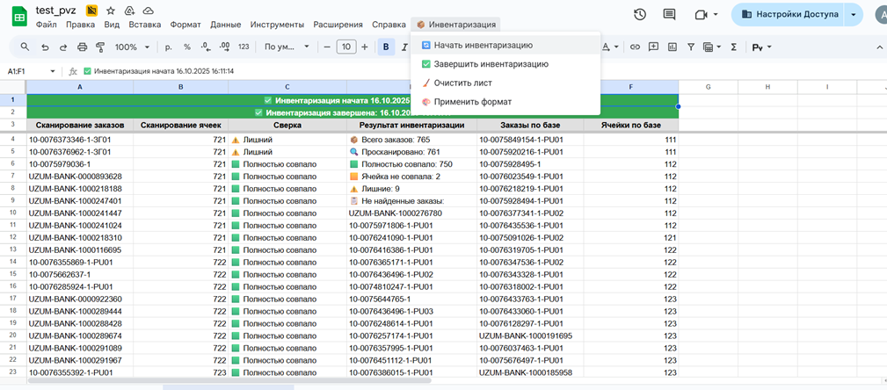
Task: Open the A1:F1 name box dropdown
Action: click(54, 71)
